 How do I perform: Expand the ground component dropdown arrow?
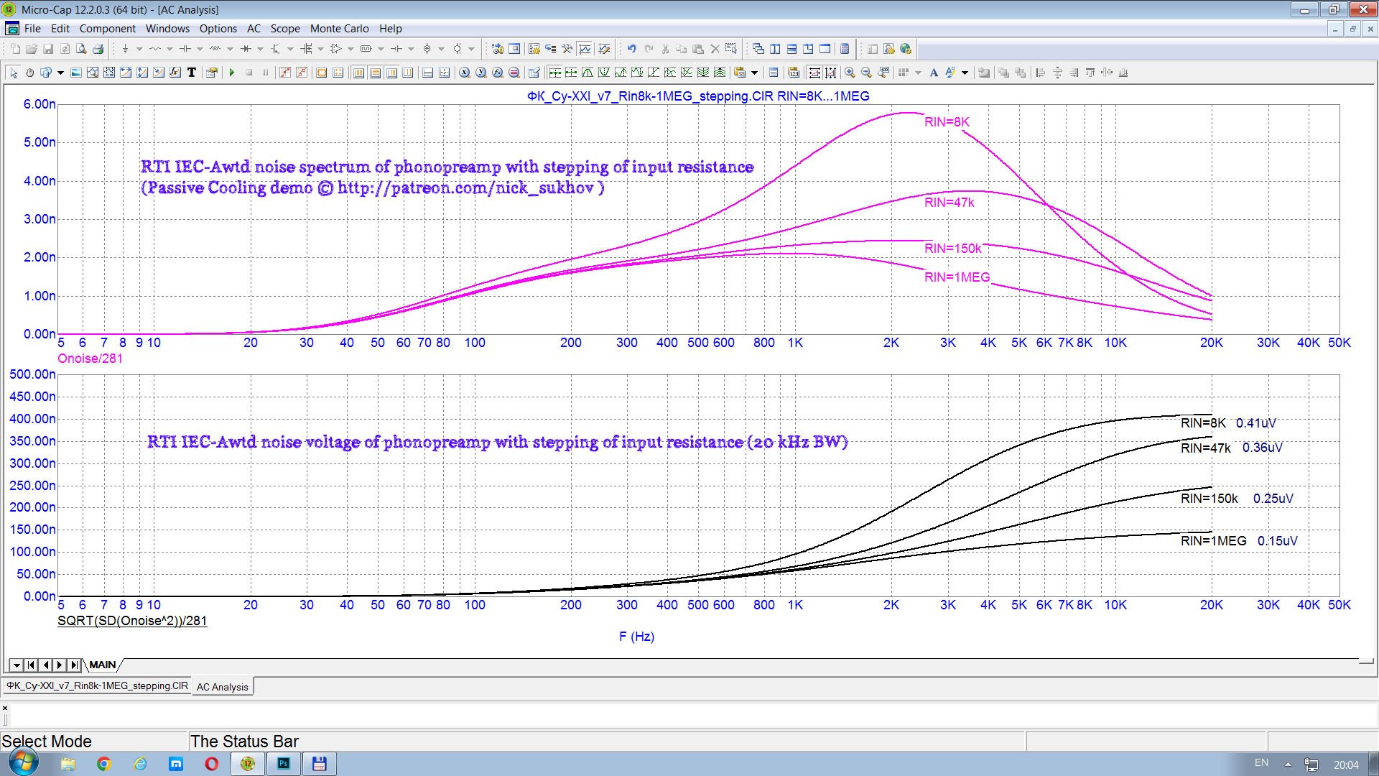coord(139,49)
